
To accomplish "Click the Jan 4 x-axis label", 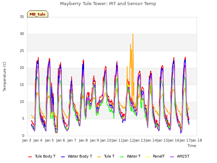I will [38, 140].
